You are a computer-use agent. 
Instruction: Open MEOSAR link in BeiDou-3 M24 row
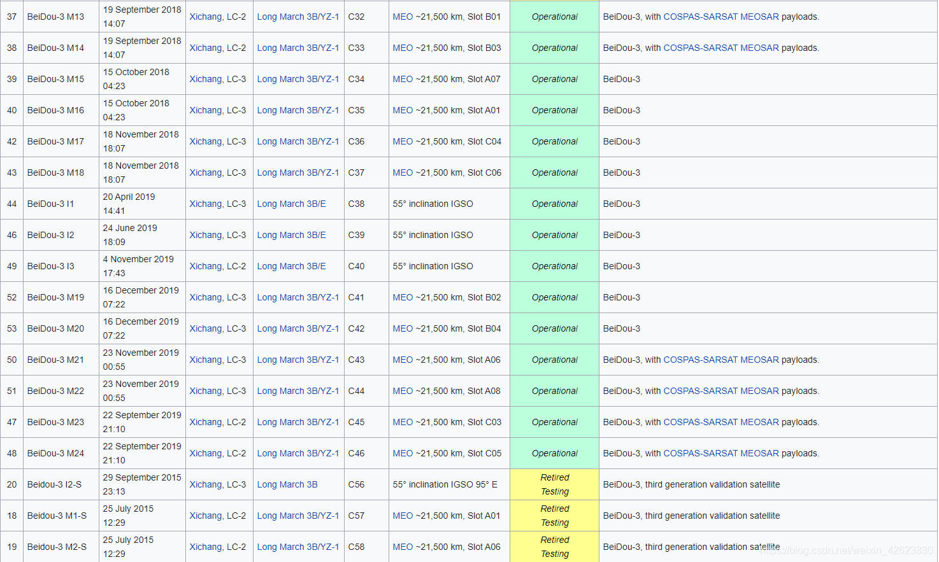pos(759,453)
